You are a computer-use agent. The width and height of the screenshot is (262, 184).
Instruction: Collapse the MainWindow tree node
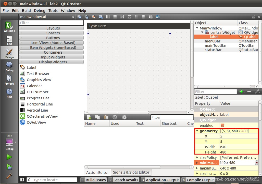pyautogui.click(x=197, y=28)
